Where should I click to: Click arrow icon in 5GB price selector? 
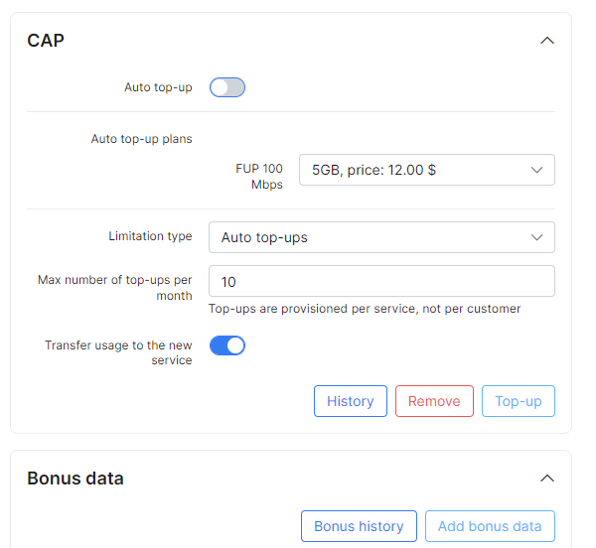536,170
